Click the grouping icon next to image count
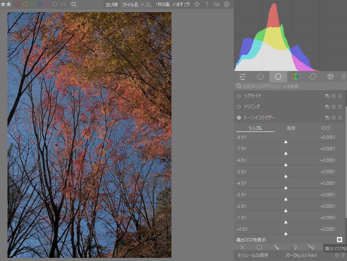This screenshot has width=347, height=261. point(187,4)
